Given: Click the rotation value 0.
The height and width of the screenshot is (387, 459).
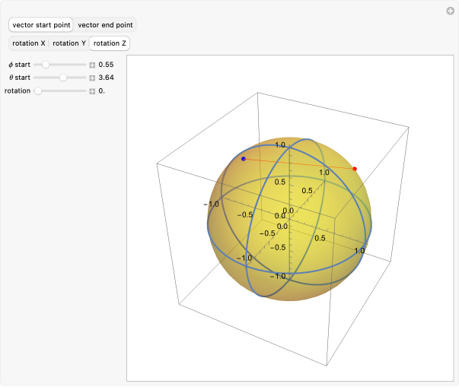Looking at the screenshot, I should pos(102,91).
